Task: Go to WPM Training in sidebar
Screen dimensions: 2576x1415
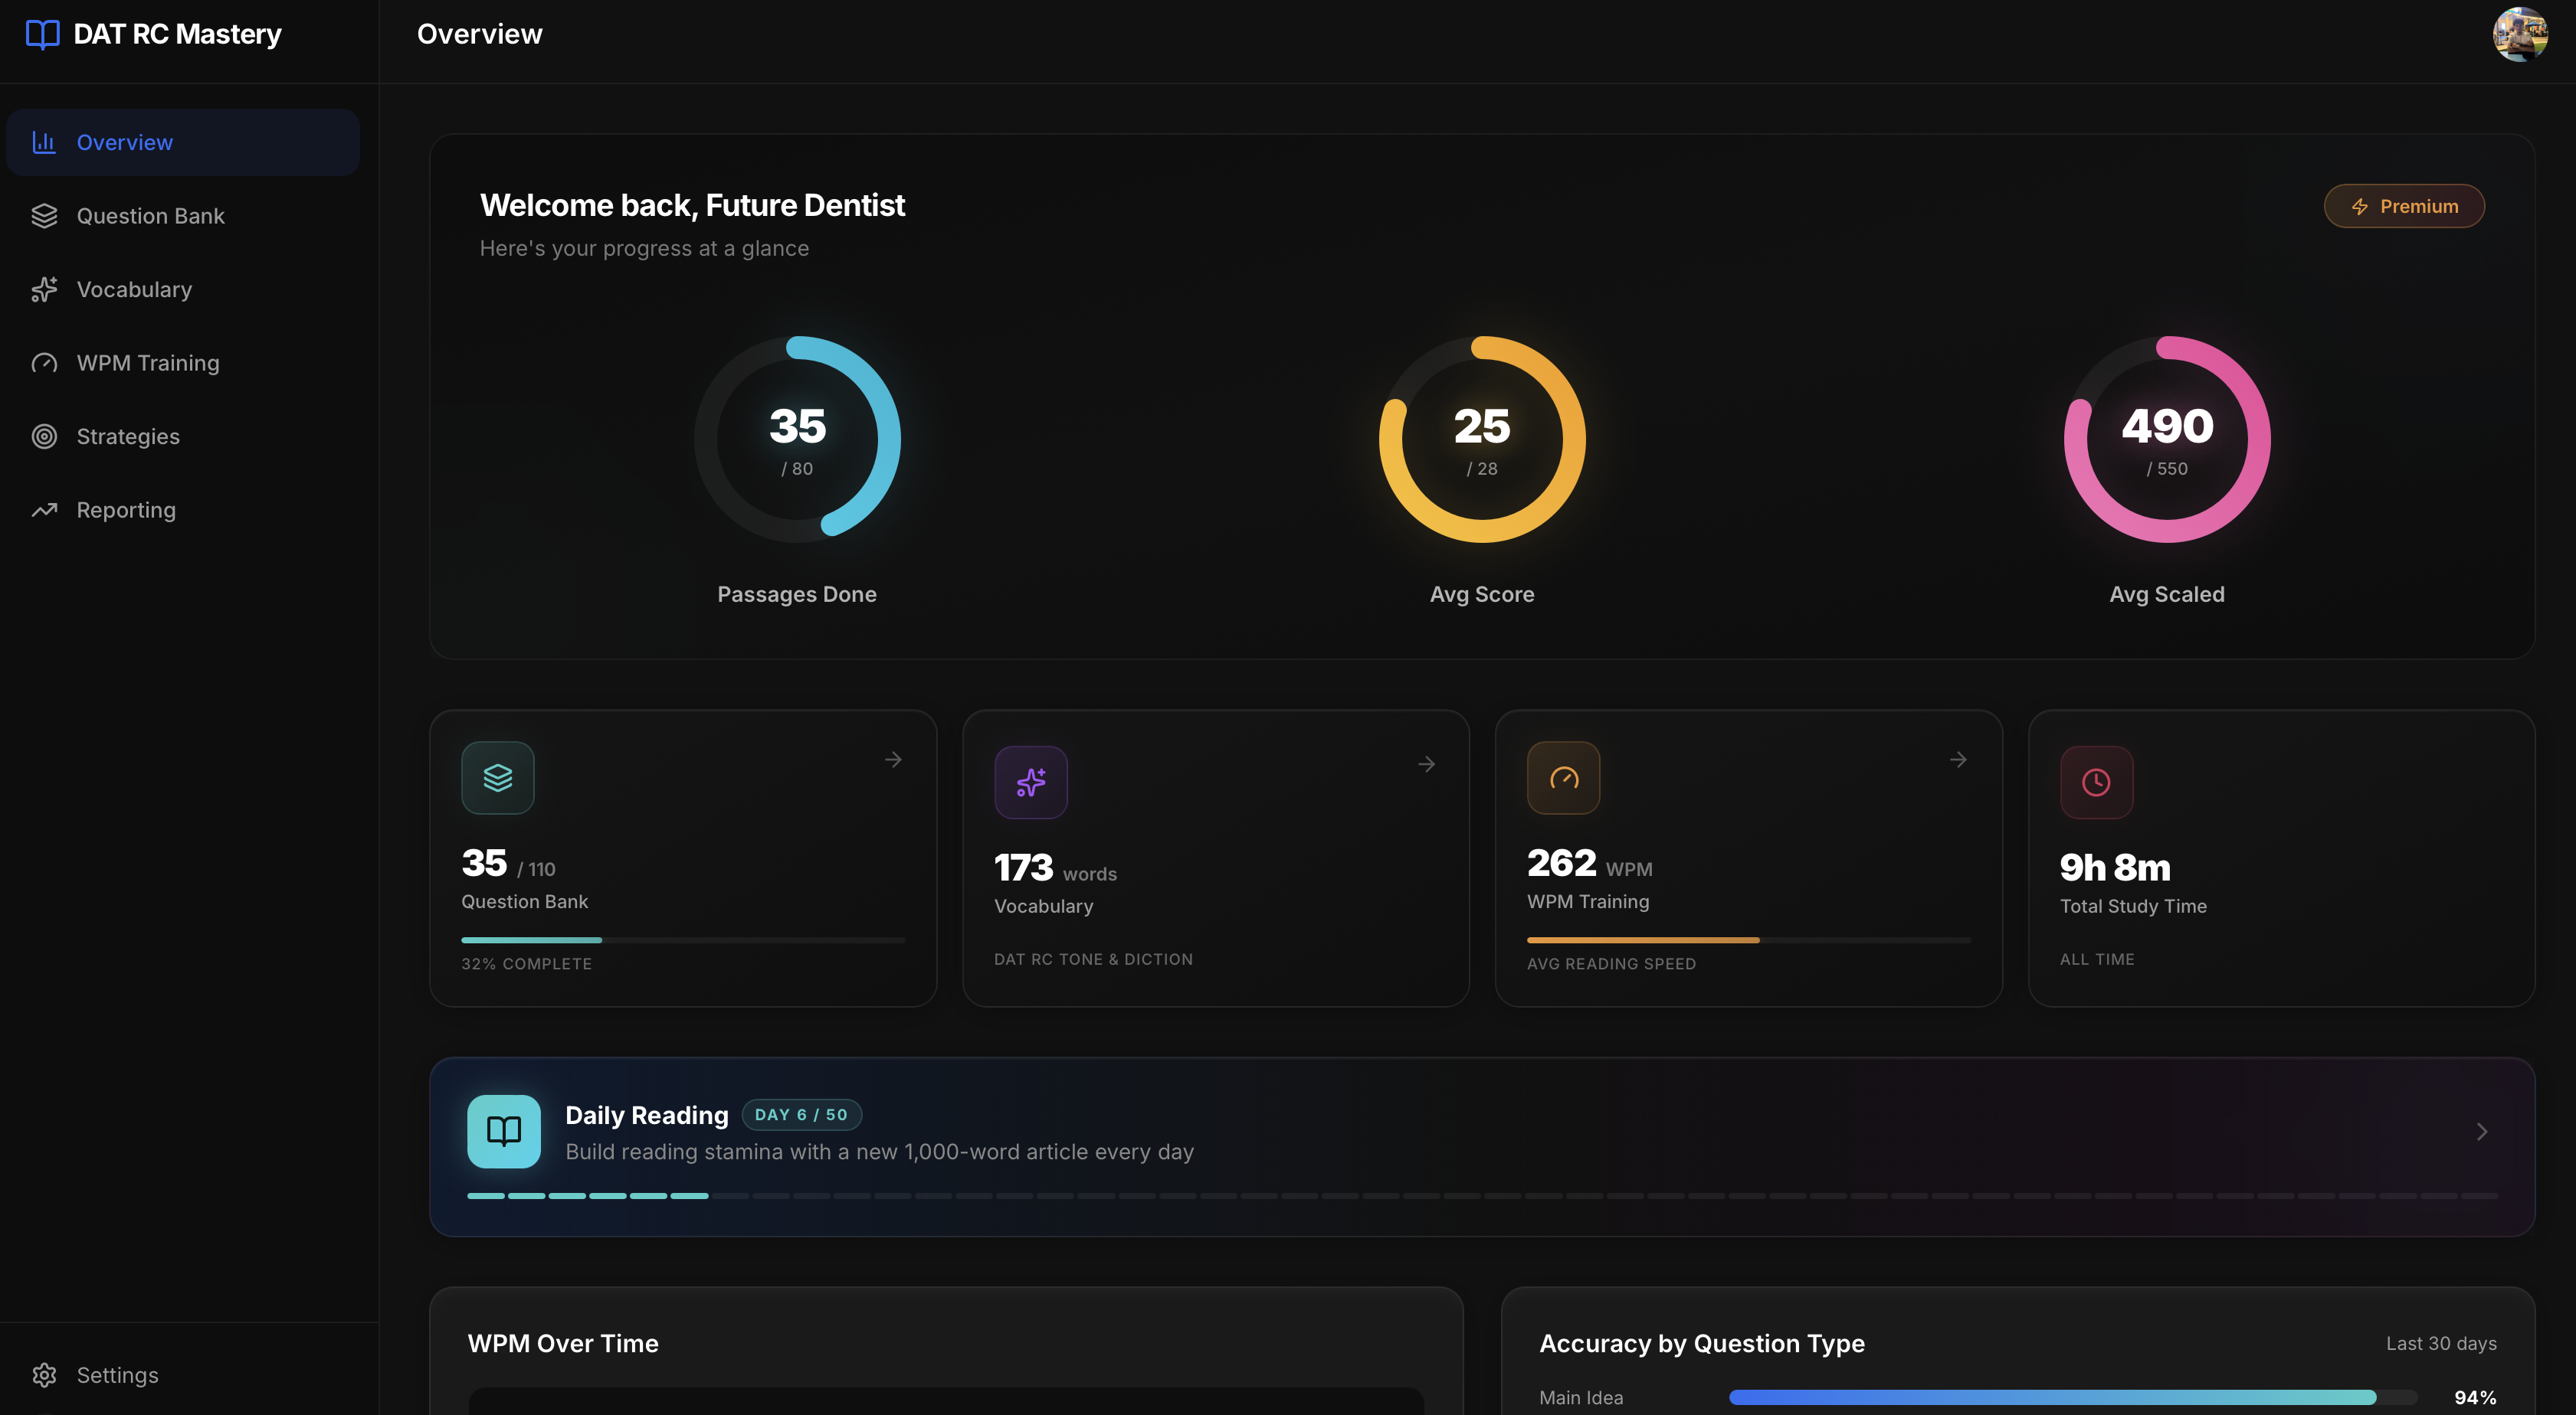Action: (147, 363)
